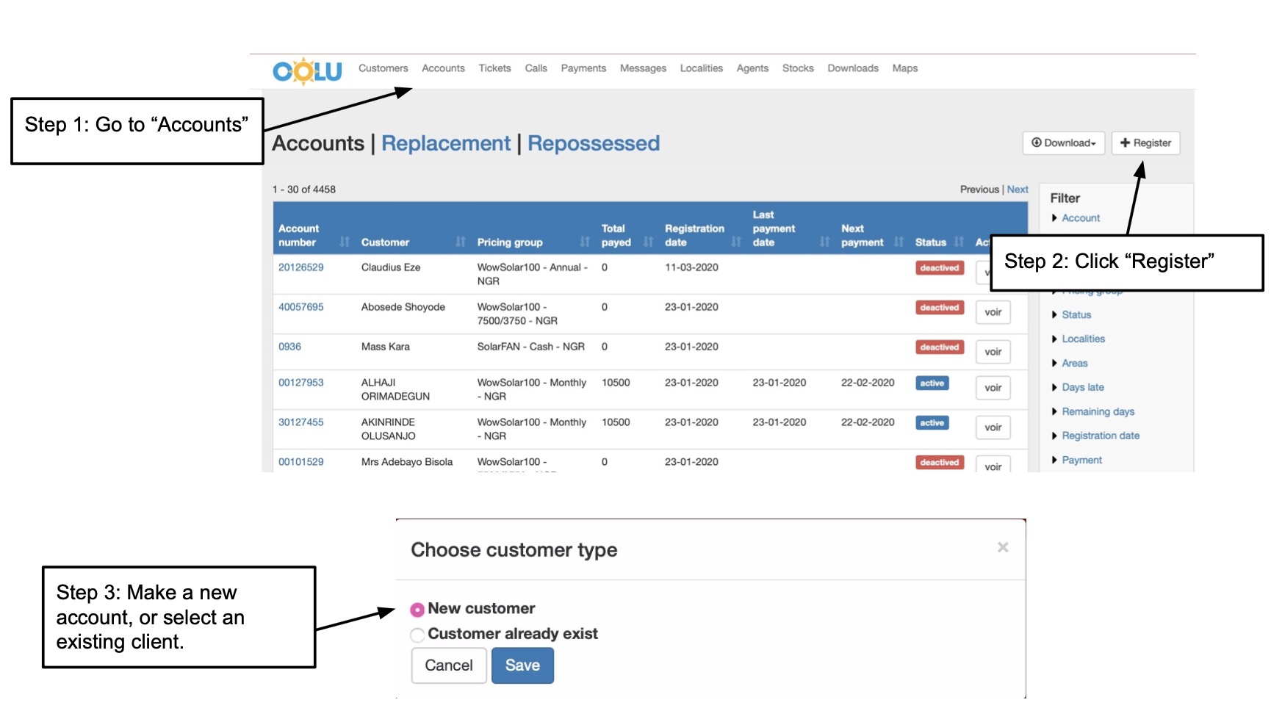This screenshot has height=711, width=1271.
Task: Sort table by Customer column icon
Action: point(461,242)
